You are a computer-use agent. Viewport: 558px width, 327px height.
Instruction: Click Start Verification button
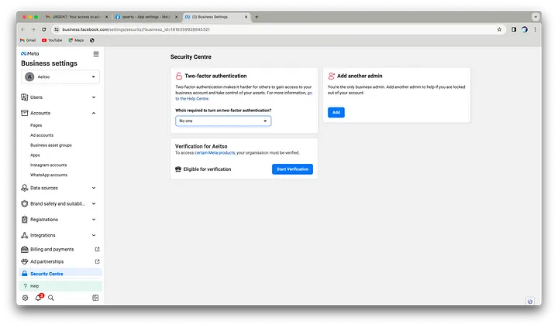292,169
